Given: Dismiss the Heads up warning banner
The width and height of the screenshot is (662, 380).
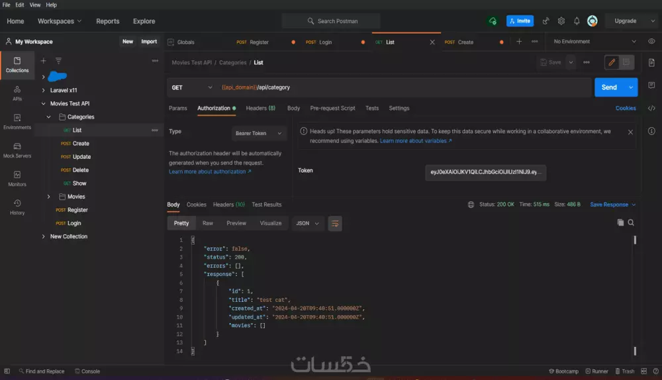Looking at the screenshot, I should click(630, 132).
